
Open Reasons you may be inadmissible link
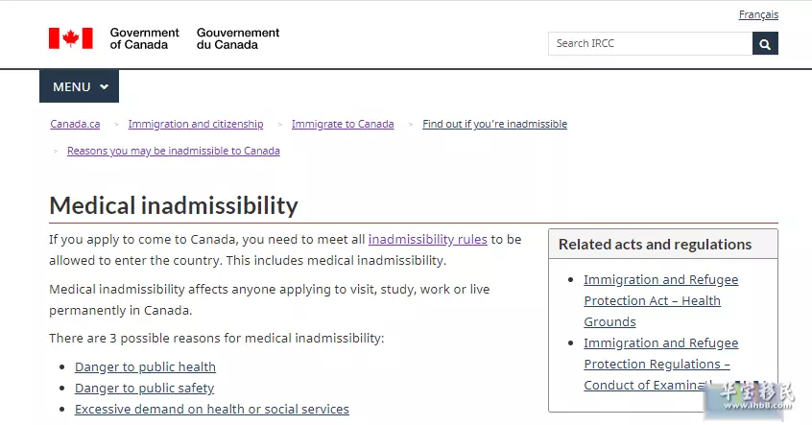[x=174, y=152]
